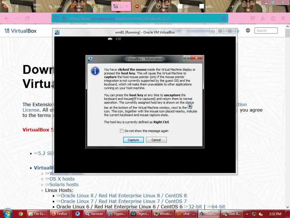Open the '5.2 SD...' link on the webpage

point(45,154)
